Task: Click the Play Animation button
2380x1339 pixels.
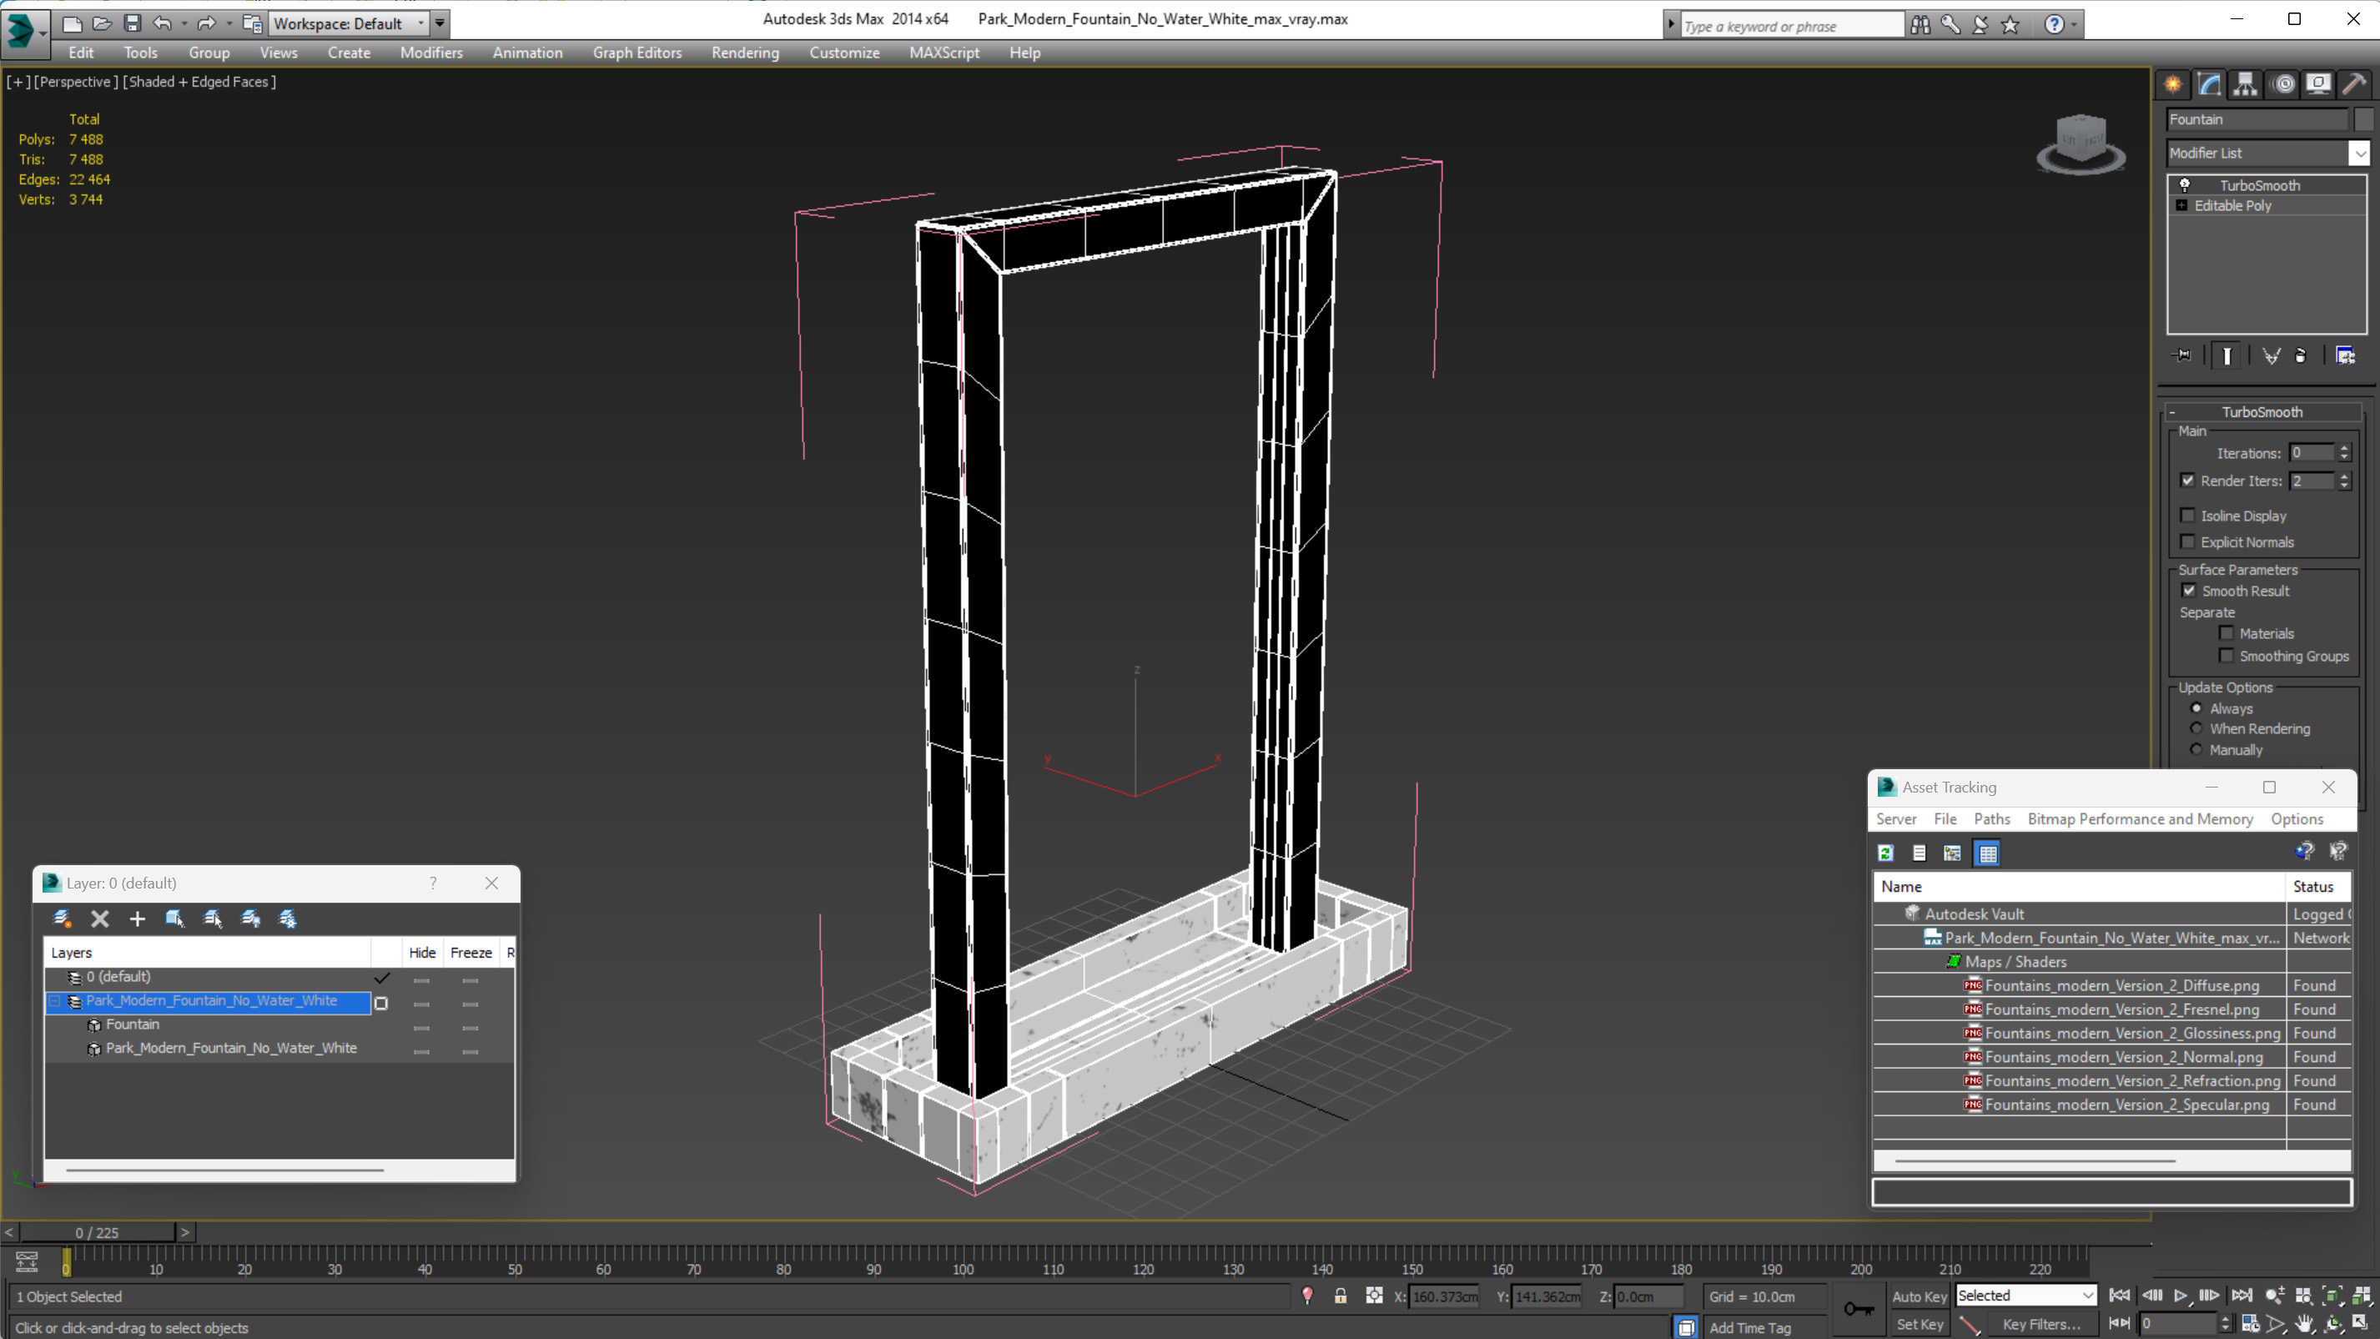Action: [x=2180, y=1296]
